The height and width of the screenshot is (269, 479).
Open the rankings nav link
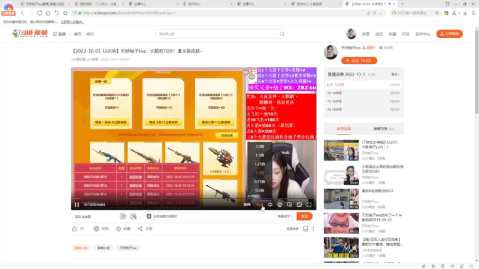(90, 34)
